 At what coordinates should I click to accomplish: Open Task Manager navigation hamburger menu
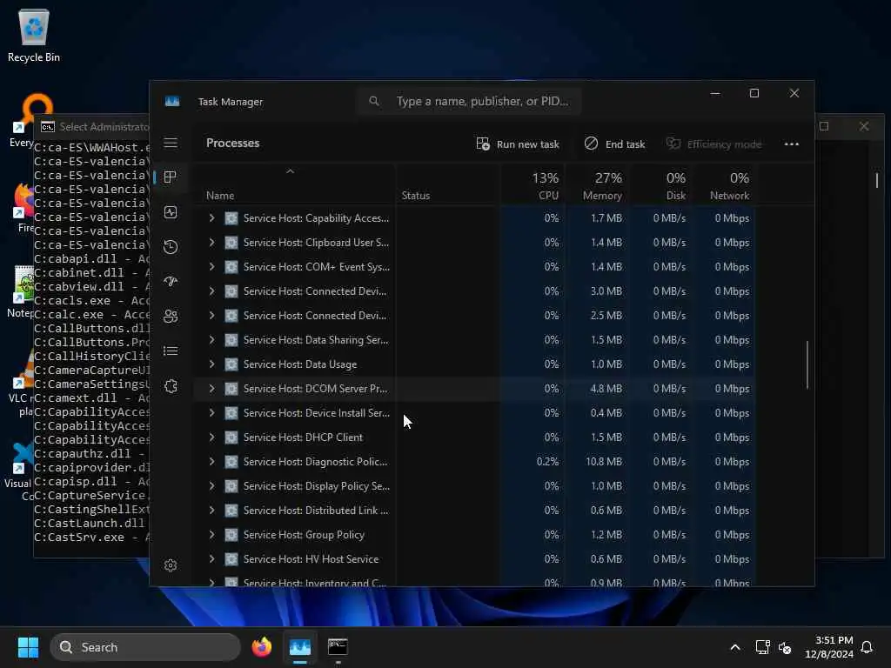(x=171, y=144)
